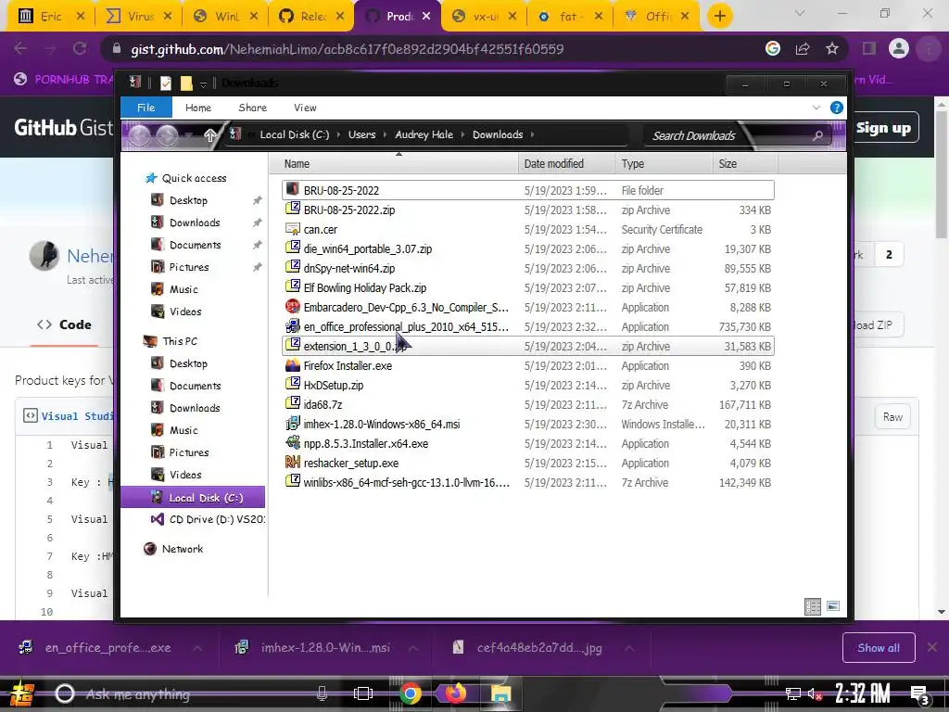Open the cef4a48eb2a7dd jpg download menu
949x712 pixels.
click(629, 648)
